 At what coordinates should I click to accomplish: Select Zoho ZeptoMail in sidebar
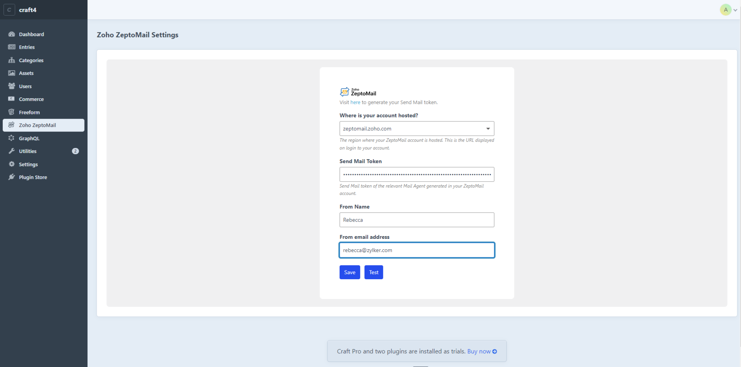(43, 125)
